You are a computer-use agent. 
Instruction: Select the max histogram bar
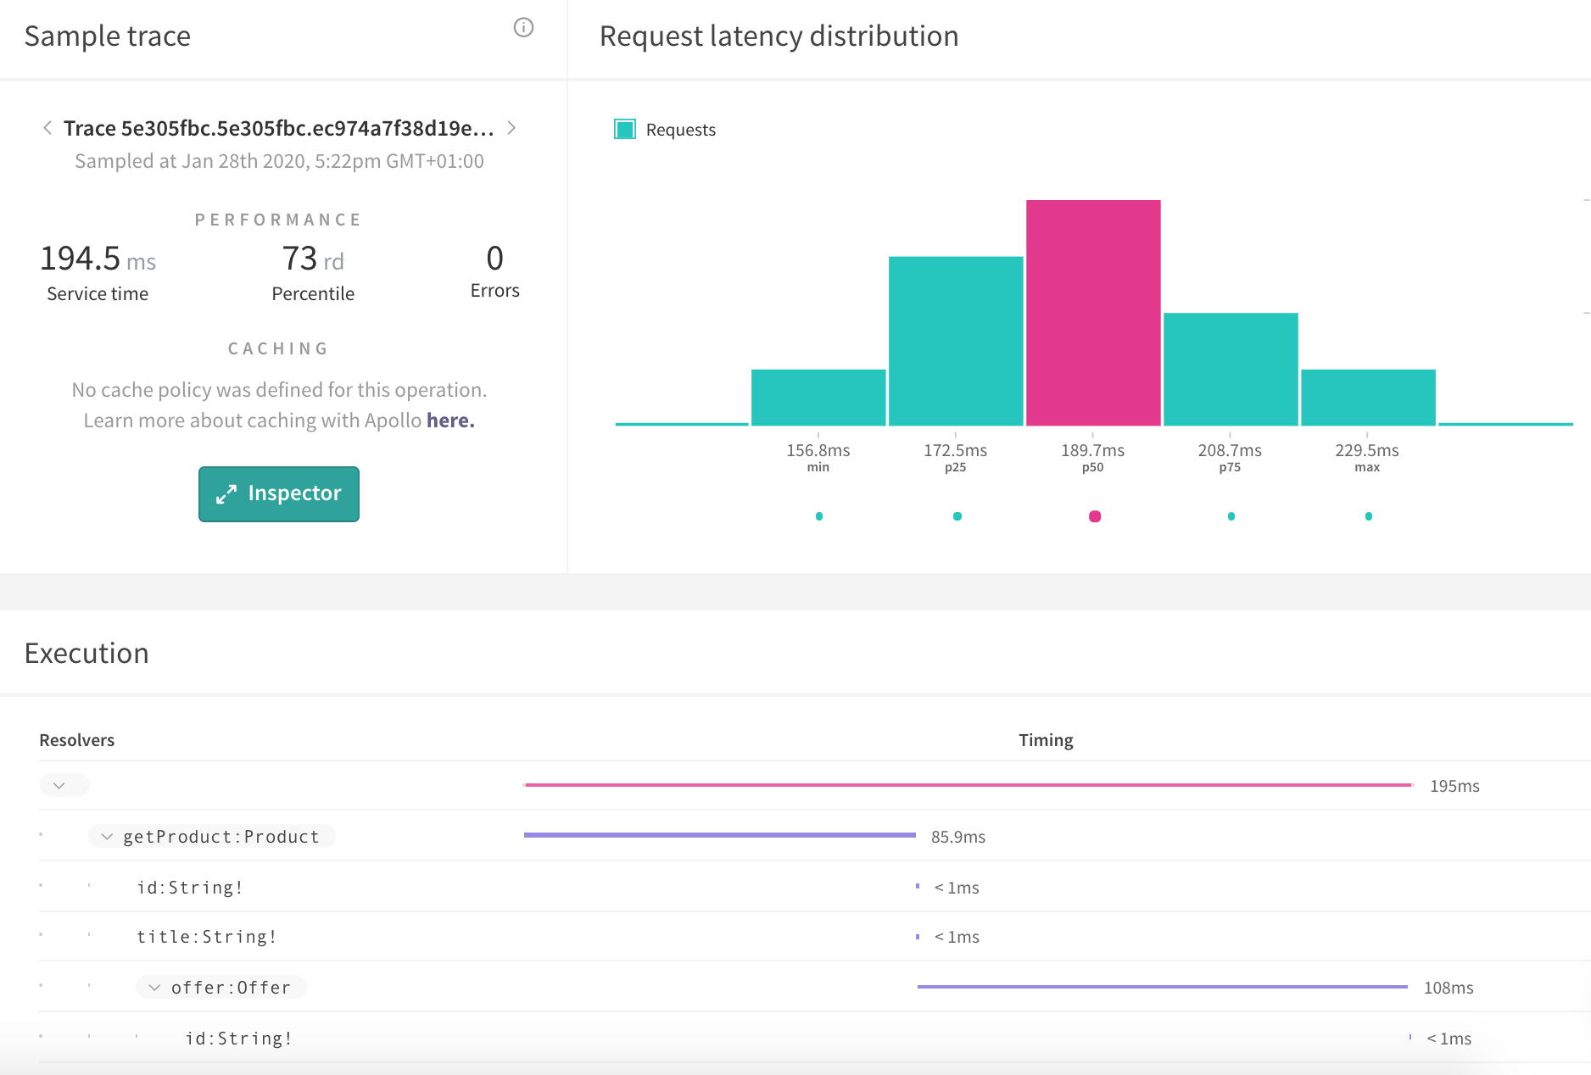(x=1368, y=398)
